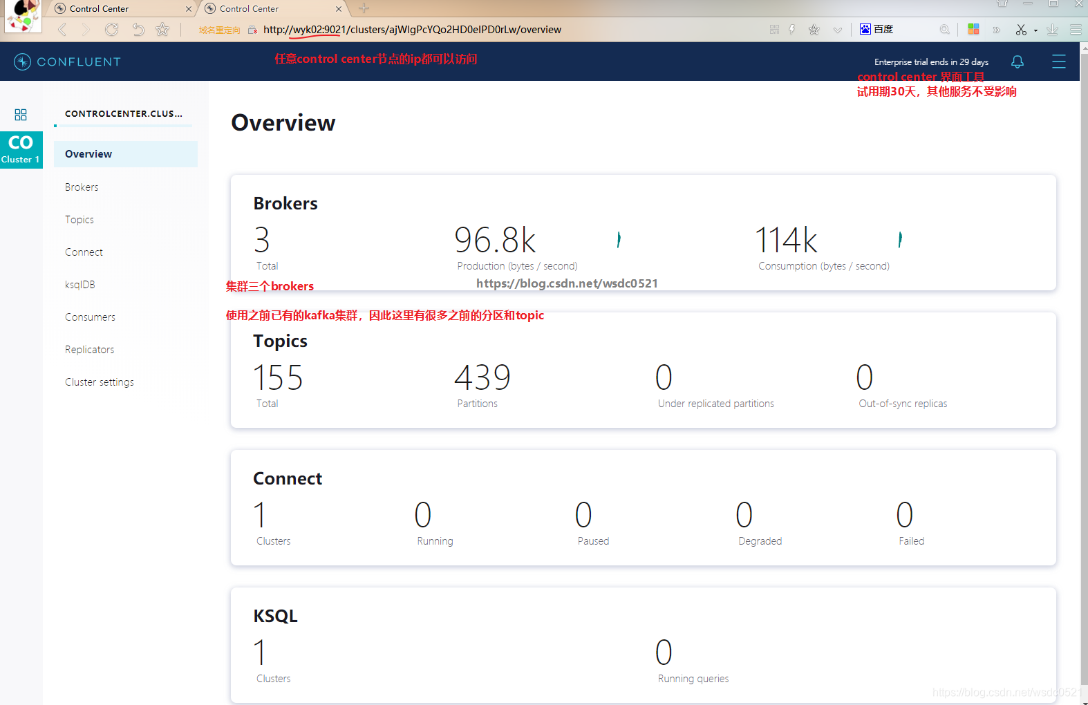The image size is (1088, 705).
Task: Click the Failed label in Connect card
Action: click(x=911, y=541)
